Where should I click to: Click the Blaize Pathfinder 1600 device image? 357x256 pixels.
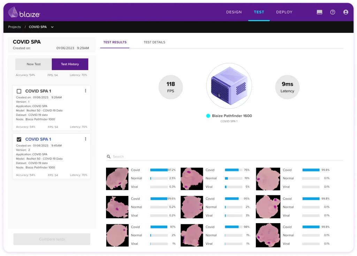(x=229, y=86)
